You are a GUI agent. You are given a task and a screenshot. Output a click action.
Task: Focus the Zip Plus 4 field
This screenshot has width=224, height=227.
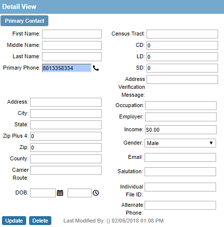pyautogui.click(x=66, y=136)
